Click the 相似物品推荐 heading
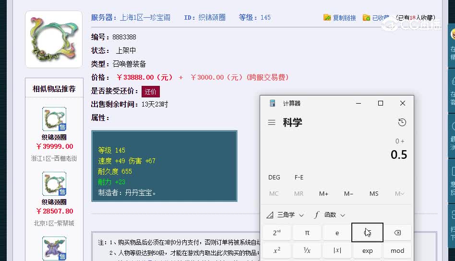Viewport: 455px width, 261px height. click(x=54, y=89)
